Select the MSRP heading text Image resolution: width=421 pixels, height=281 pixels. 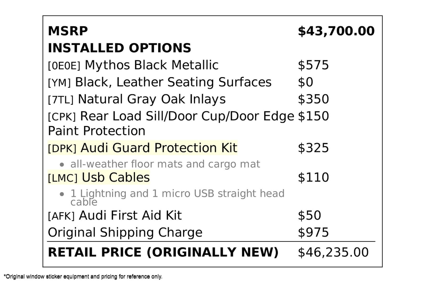click(x=68, y=31)
